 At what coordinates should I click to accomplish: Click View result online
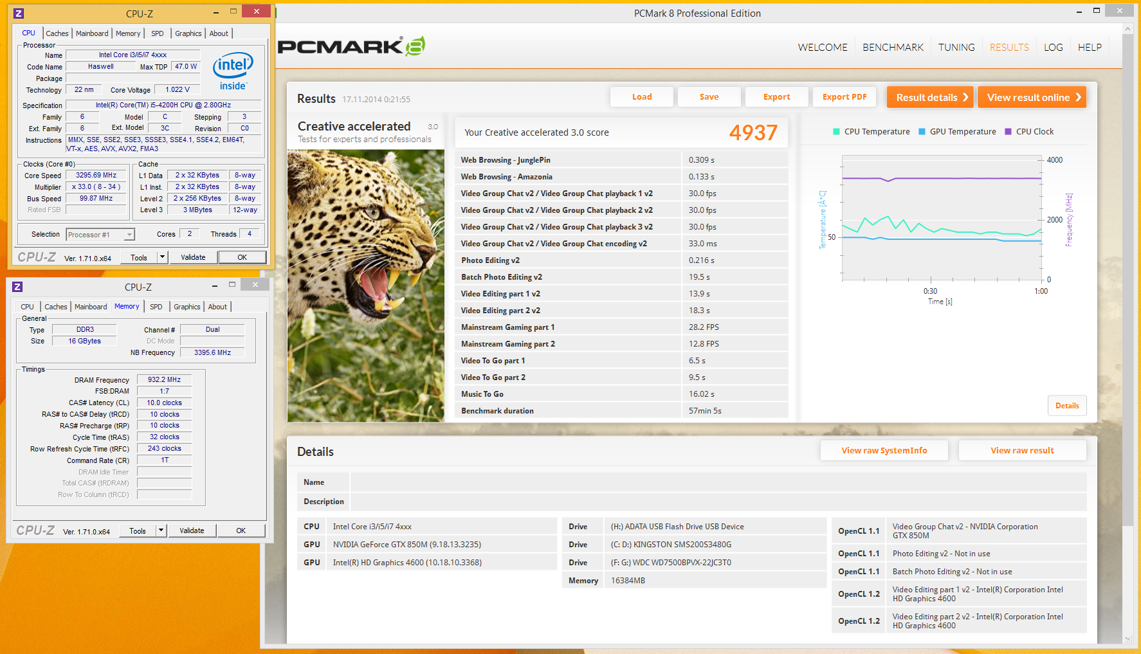point(1032,97)
